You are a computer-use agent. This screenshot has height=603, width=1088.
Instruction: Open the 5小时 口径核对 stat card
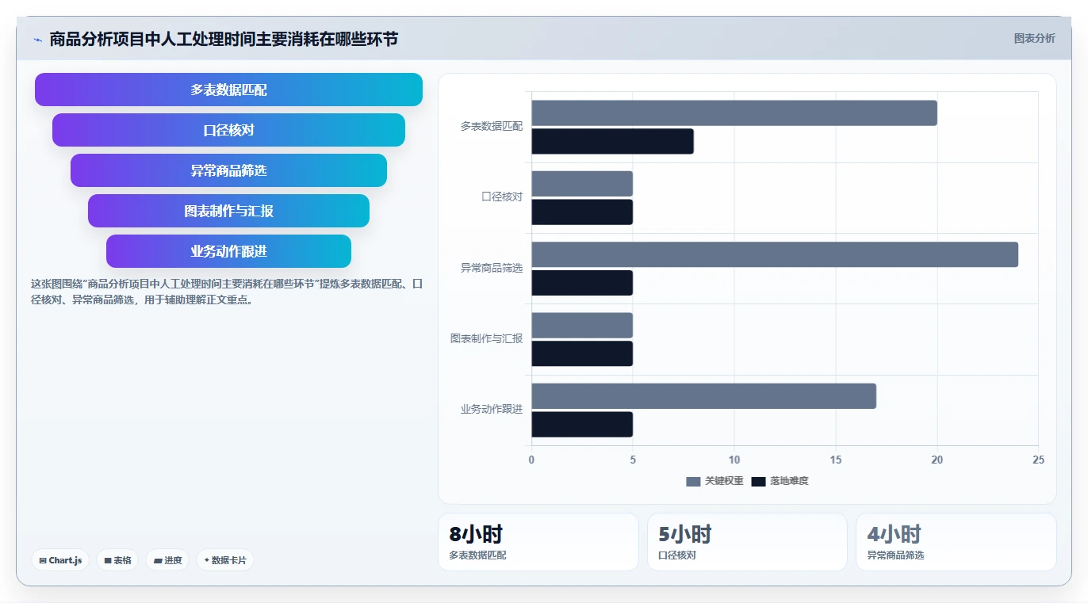[747, 542]
